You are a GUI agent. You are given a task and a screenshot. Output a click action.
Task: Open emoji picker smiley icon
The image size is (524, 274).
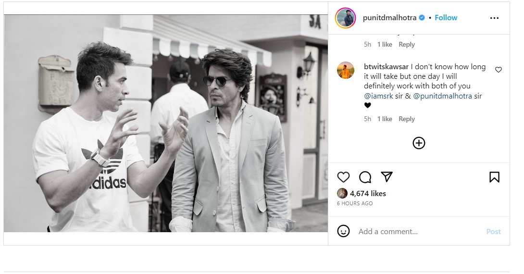click(343, 231)
